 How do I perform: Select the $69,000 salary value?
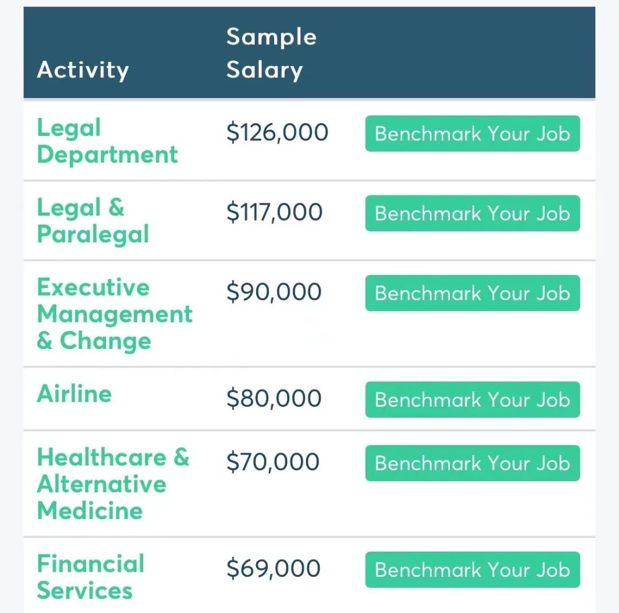(x=273, y=568)
